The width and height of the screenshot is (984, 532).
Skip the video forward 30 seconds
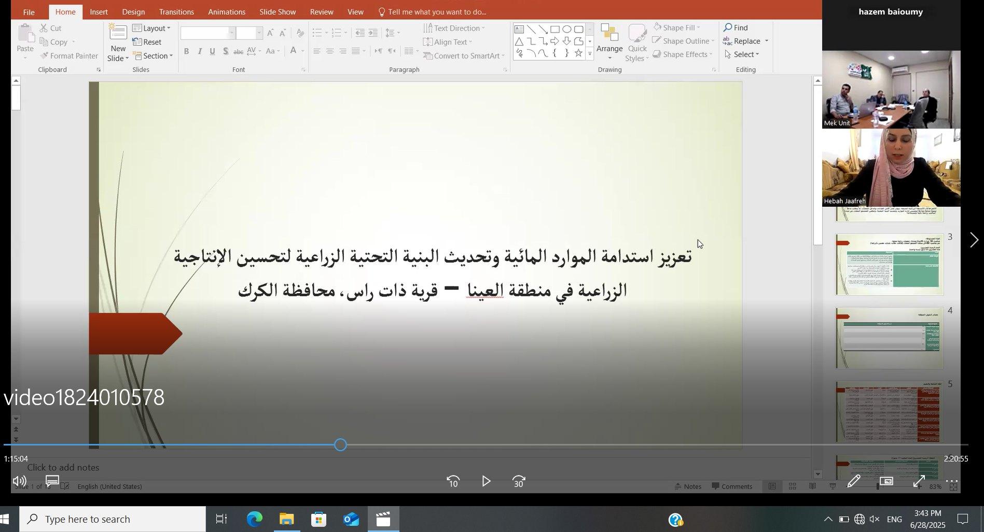tap(519, 481)
